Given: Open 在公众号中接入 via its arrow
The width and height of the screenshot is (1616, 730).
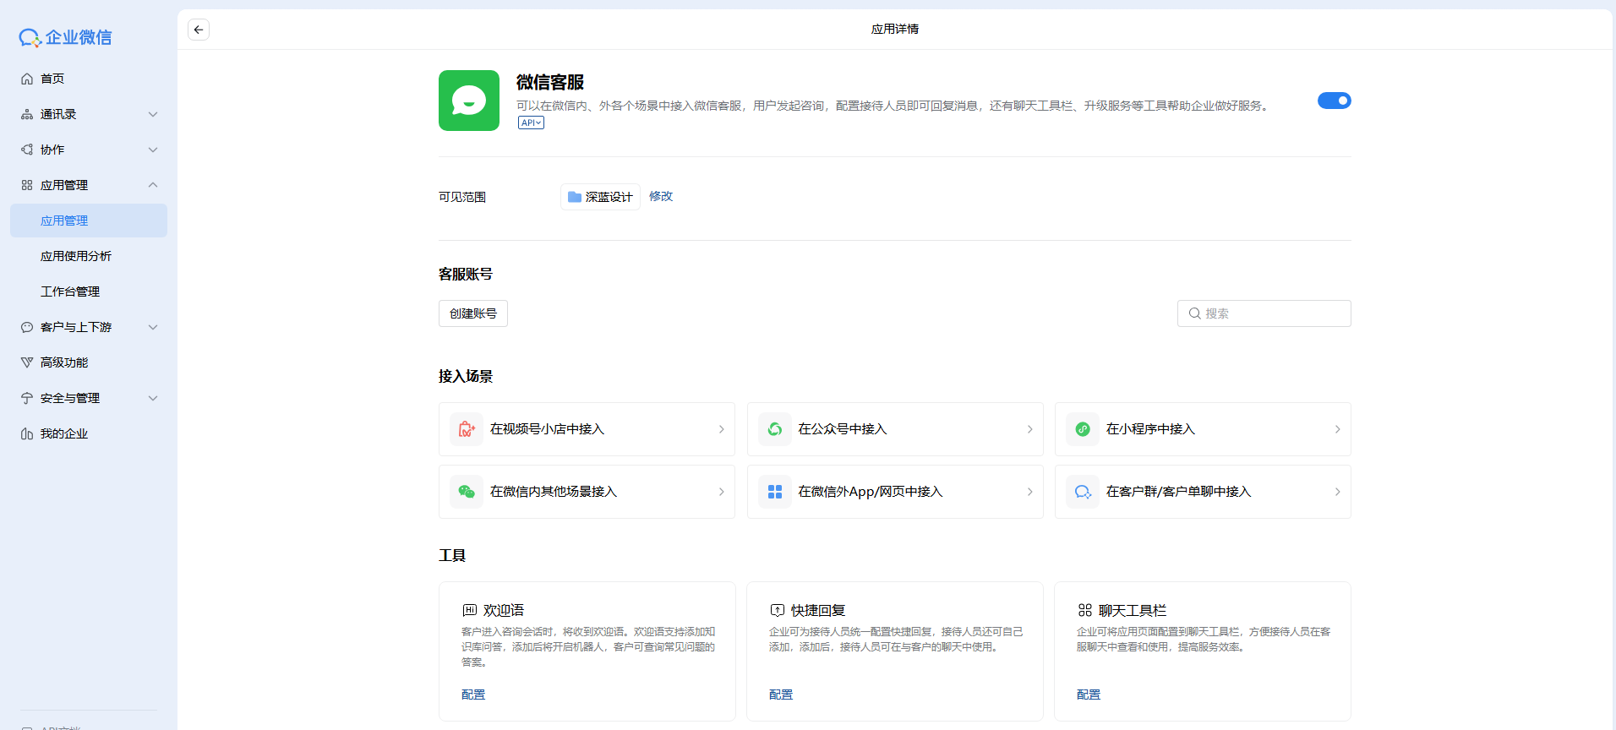Looking at the screenshot, I should 1029,429.
